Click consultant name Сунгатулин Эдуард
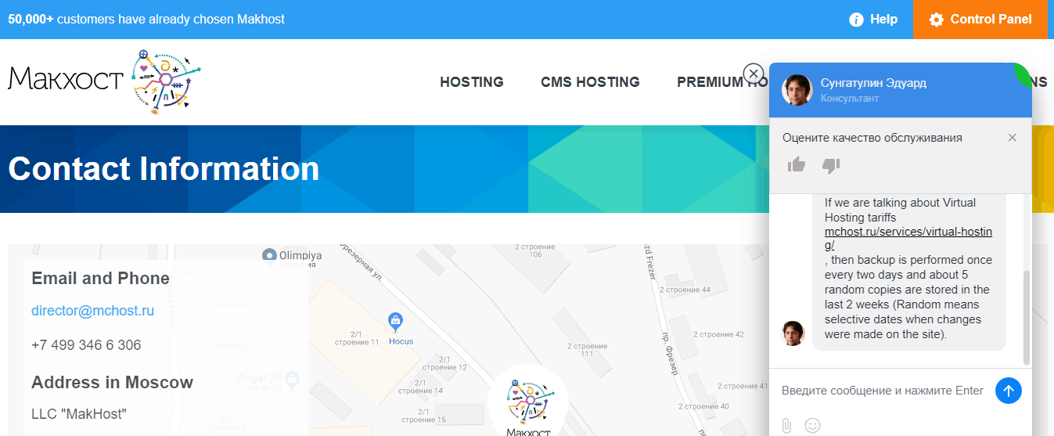The image size is (1054, 436). pyautogui.click(x=873, y=83)
